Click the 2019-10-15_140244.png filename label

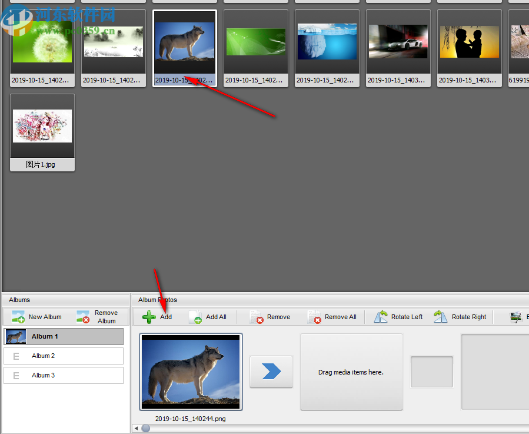click(190, 419)
